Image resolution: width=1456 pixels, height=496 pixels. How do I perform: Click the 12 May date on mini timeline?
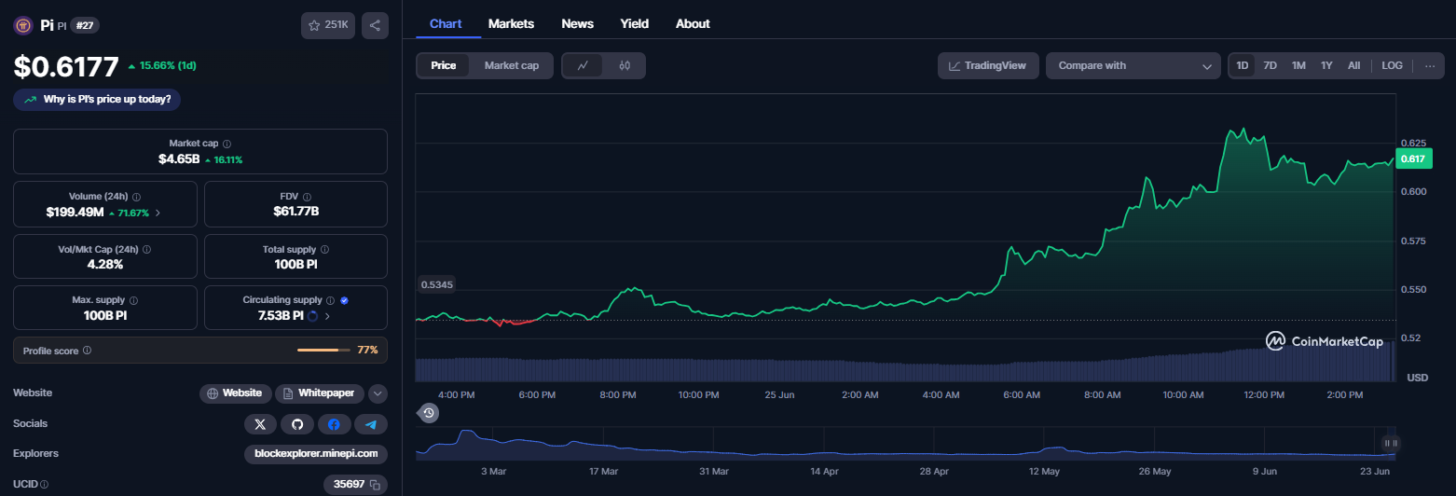(1045, 472)
